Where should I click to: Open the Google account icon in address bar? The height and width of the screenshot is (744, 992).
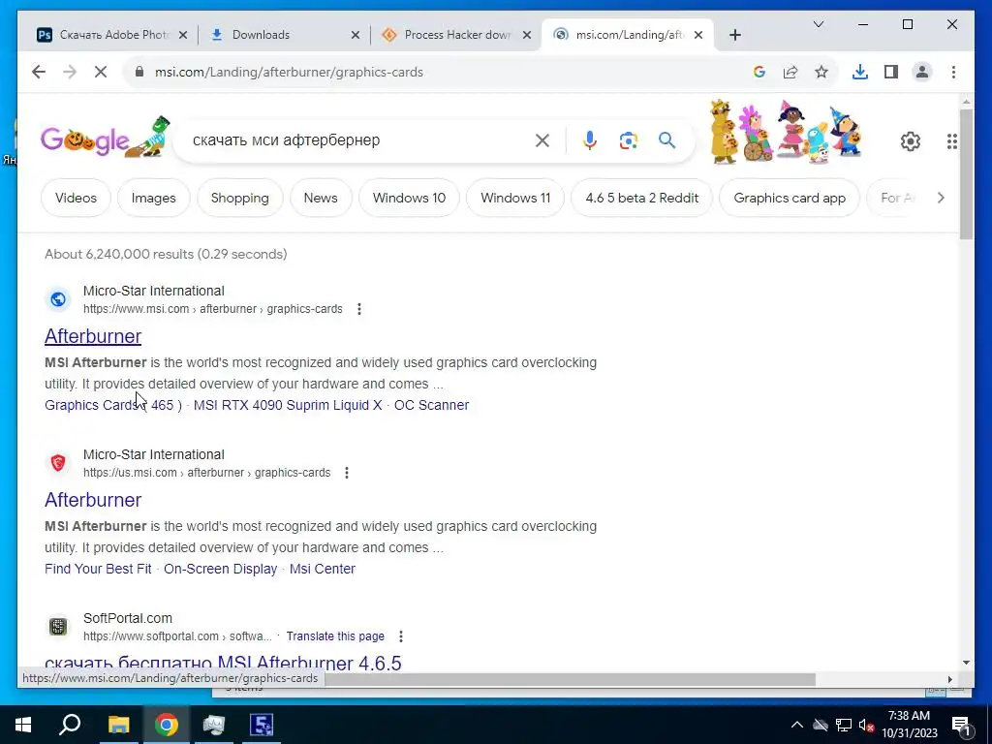click(759, 72)
